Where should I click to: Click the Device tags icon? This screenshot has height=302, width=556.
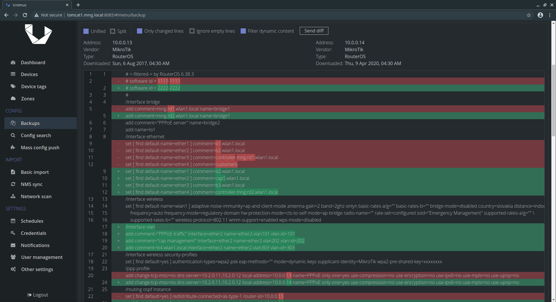point(13,86)
